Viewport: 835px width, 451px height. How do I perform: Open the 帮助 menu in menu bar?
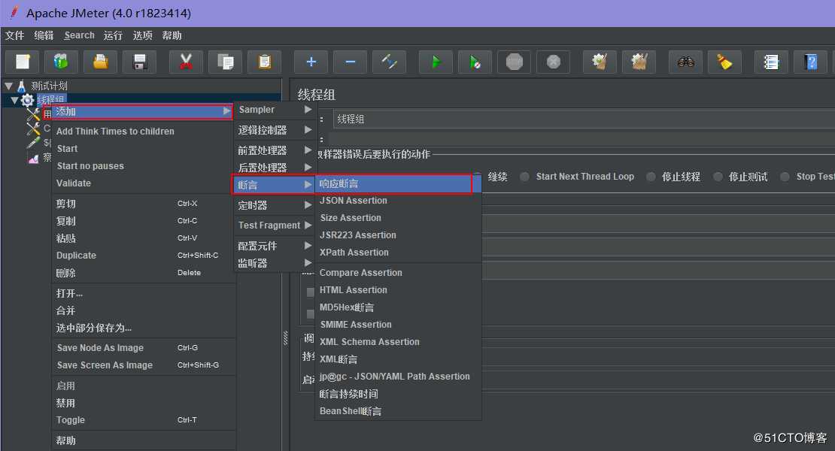click(172, 35)
